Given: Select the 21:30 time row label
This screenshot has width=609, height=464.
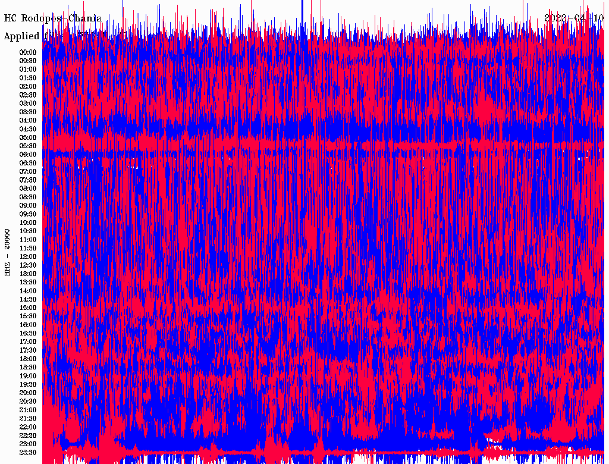Looking at the screenshot, I should point(28,419).
